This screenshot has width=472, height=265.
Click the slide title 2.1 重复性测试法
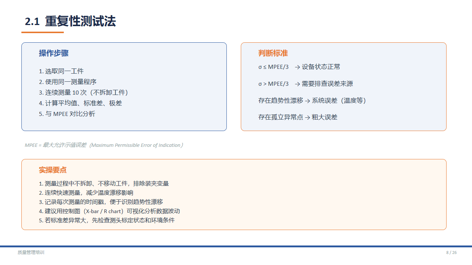click(x=70, y=21)
